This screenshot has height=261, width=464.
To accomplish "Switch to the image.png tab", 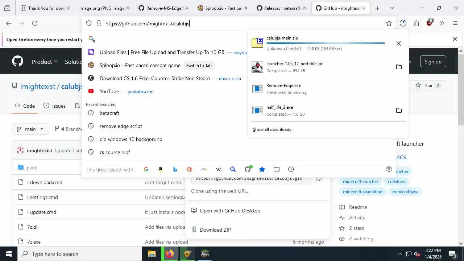I will [x=104, y=8].
